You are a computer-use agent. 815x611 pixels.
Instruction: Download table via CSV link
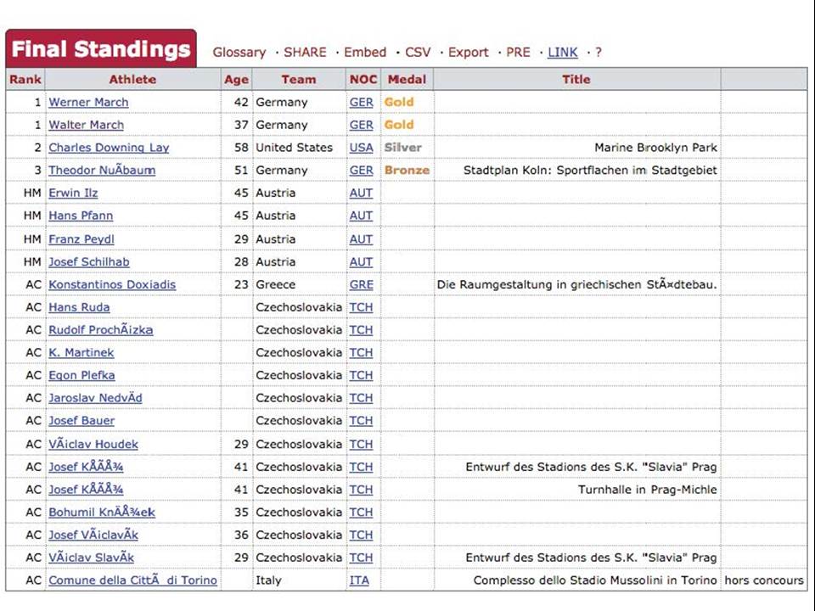(x=418, y=53)
